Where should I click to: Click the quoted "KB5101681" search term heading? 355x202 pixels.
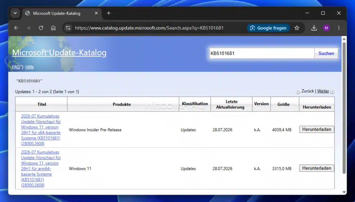[29, 81]
